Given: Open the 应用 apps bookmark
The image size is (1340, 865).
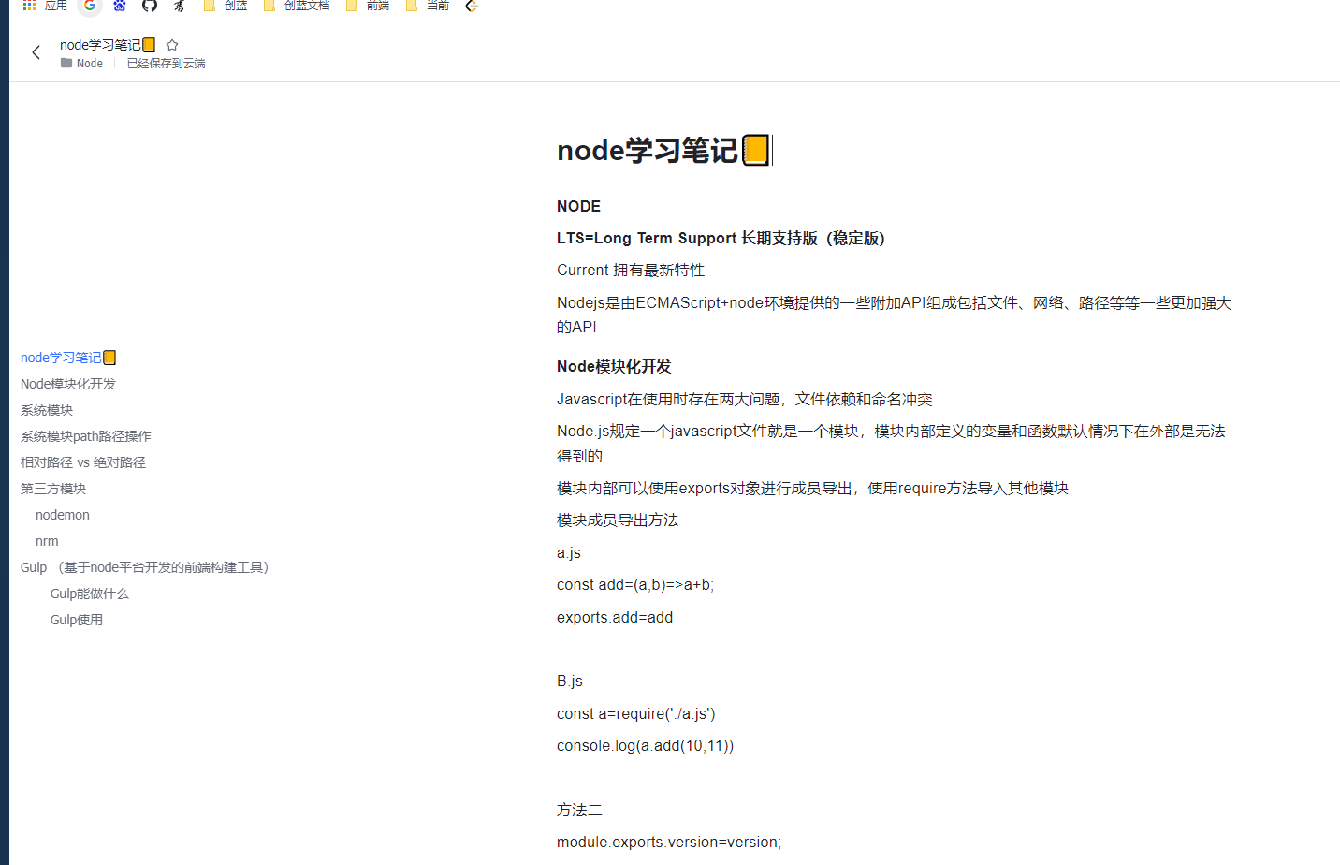Looking at the screenshot, I should tap(45, 6).
